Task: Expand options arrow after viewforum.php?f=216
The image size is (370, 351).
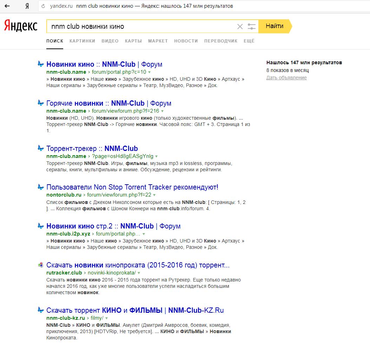Action: point(162,111)
